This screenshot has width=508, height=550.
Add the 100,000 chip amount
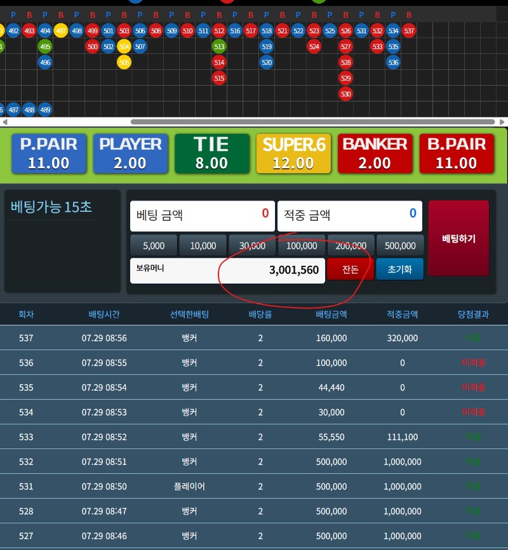point(302,246)
